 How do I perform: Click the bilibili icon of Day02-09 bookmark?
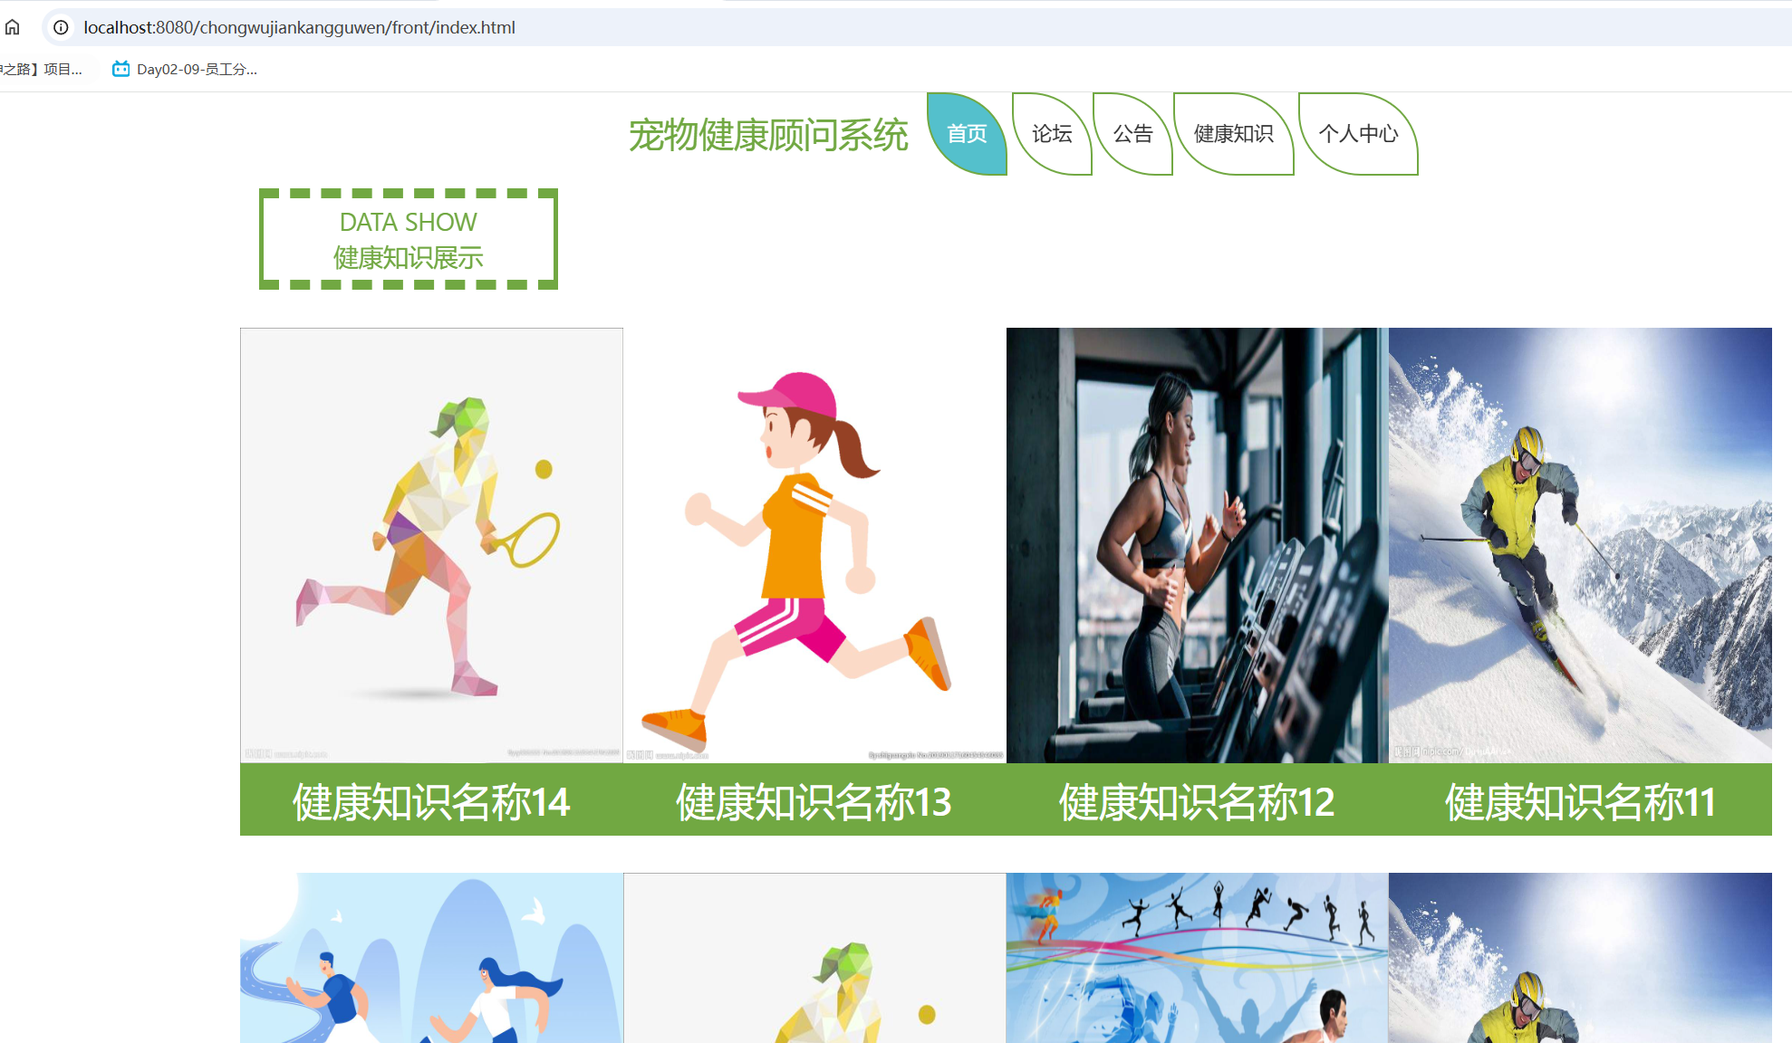click(x=120, y=69)
